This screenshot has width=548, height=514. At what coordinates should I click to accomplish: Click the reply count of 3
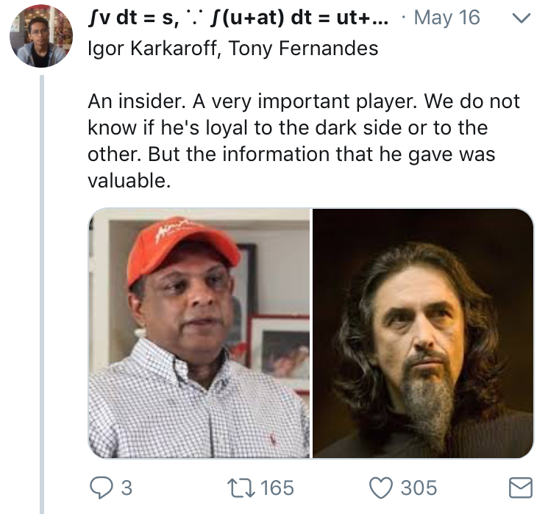[126, 487]
